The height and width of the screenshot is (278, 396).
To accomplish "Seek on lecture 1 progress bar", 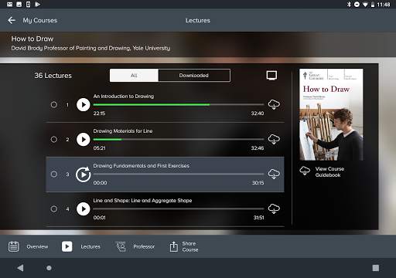I will pos(179,105).
